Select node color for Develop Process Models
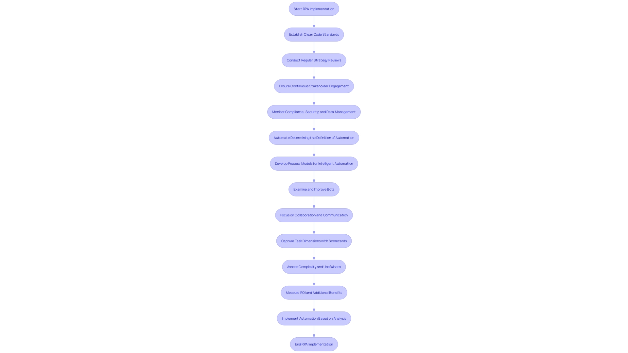Screen dimensions: 628x353 (314, 163)
